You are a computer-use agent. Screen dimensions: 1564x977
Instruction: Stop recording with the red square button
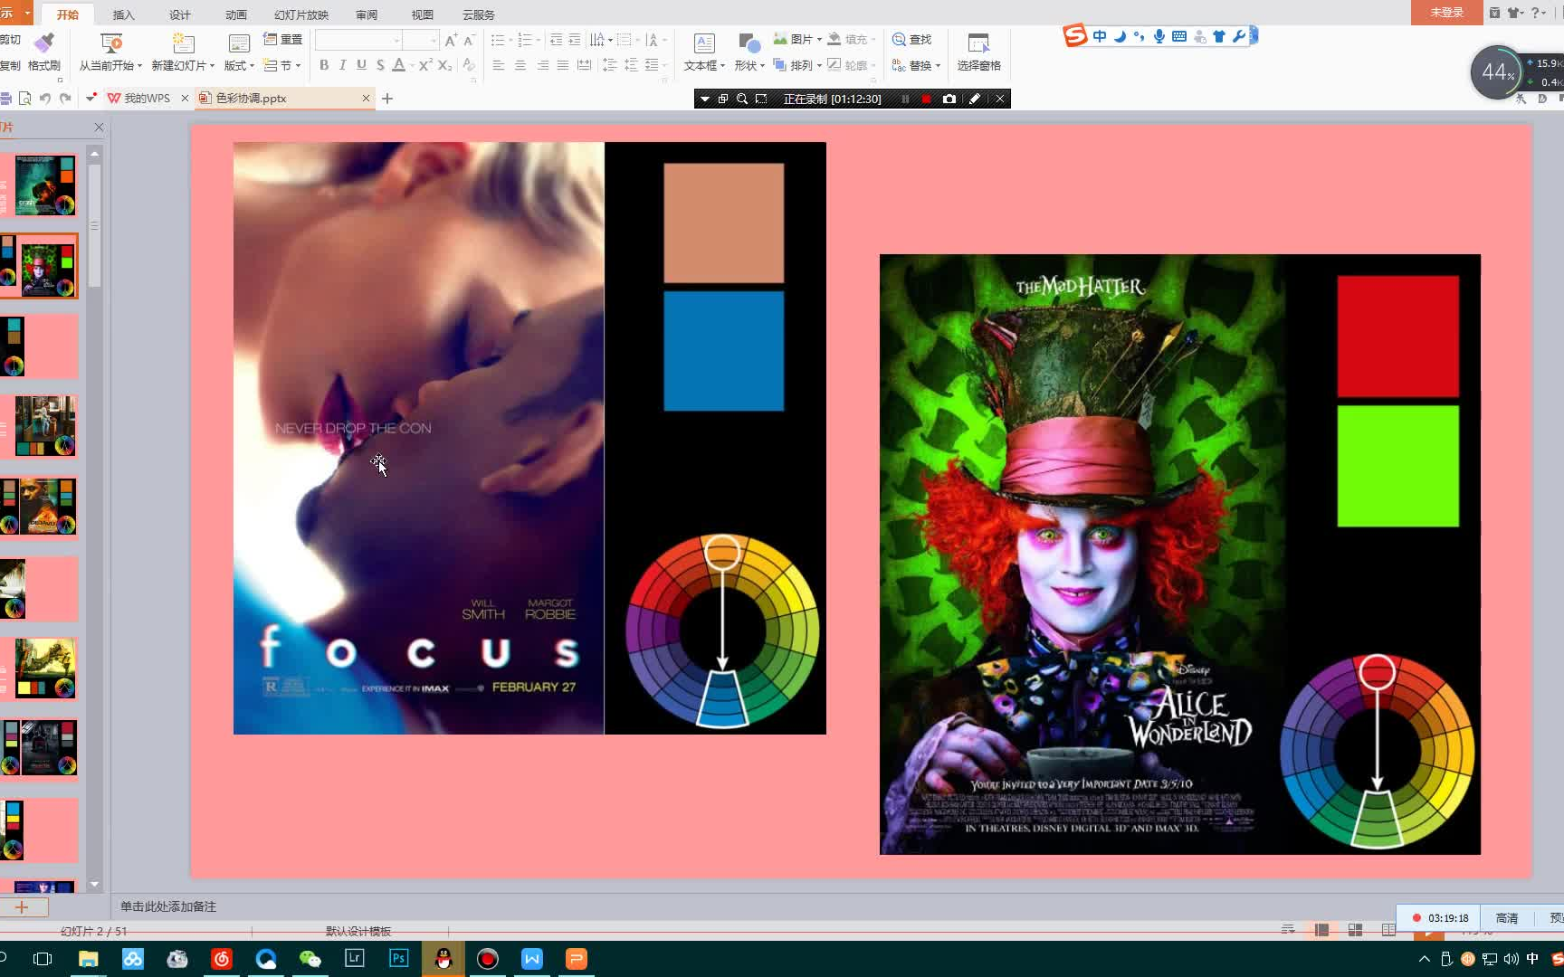point(926,99)
